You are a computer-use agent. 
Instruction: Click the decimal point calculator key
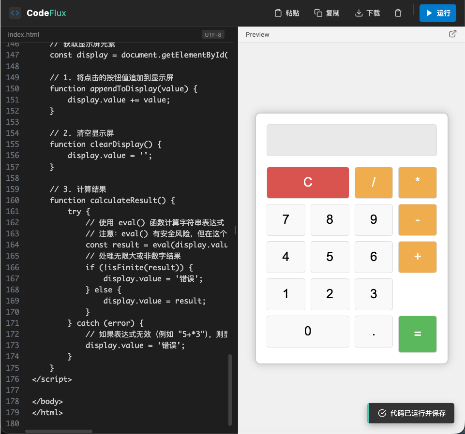(x=374, y=331)
